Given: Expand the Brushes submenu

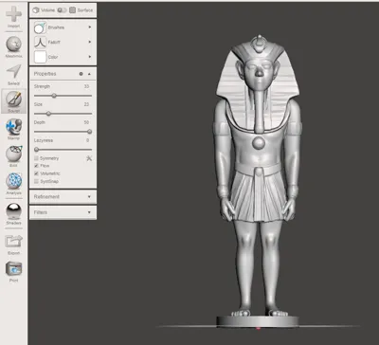Looking at the screenshot, I should coord(63,27).
